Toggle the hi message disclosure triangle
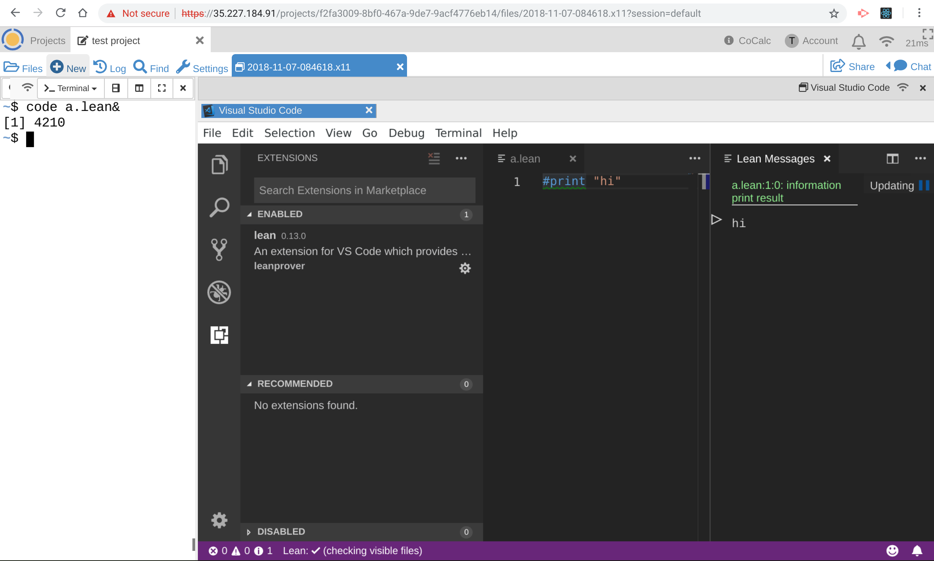The height and width of the screenshot is (561, 934). click(716, 220)
